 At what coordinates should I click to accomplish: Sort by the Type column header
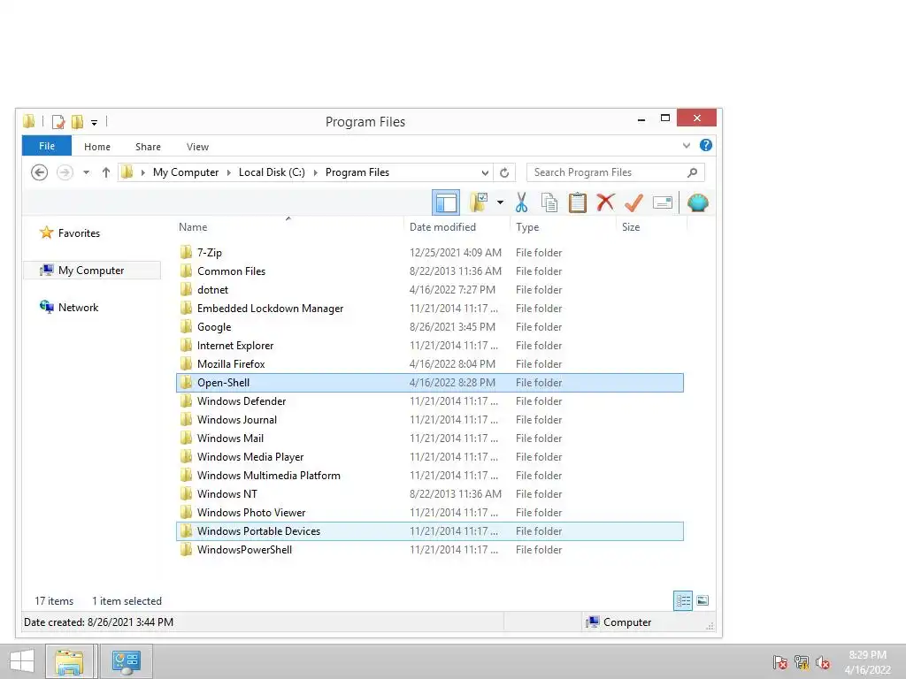pyautogui.click(x=564, y=227)
